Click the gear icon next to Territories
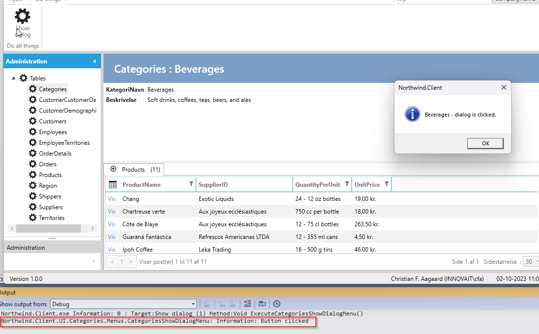539x334 pixels. tap(33, 217)
